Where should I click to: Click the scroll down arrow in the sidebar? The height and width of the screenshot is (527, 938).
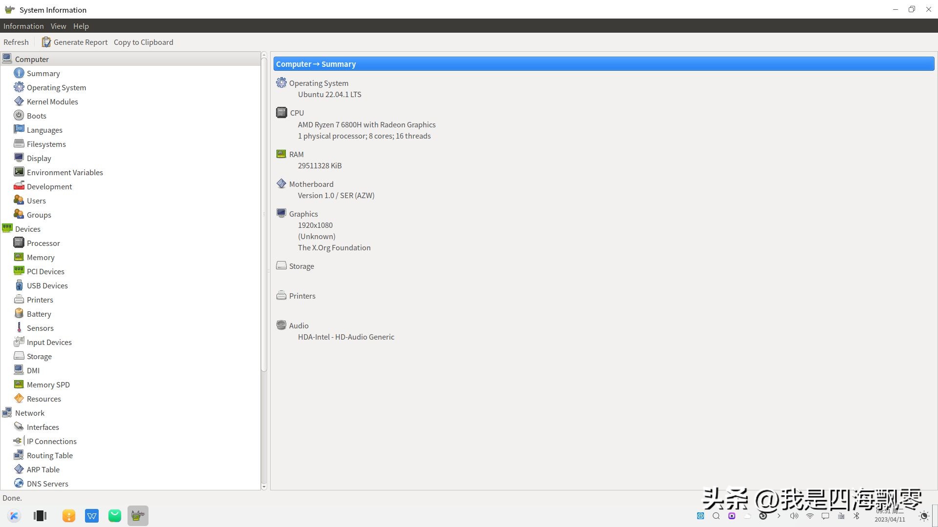264,486
